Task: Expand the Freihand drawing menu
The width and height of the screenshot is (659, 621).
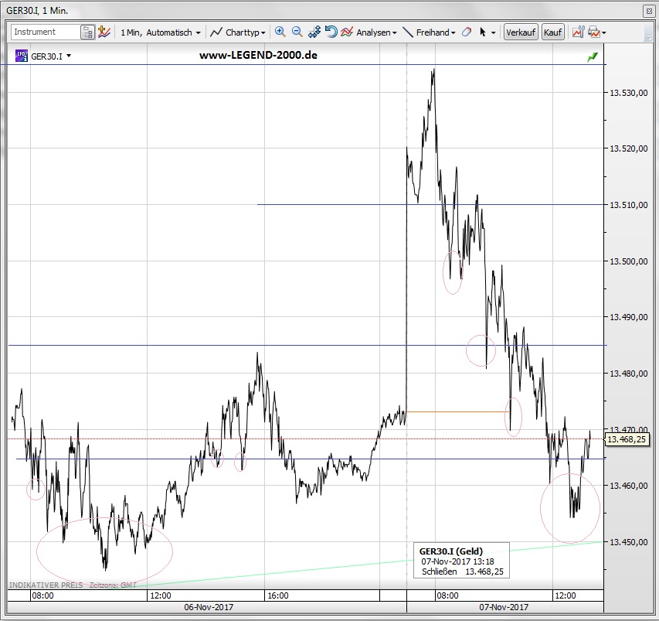Action: 429,32
